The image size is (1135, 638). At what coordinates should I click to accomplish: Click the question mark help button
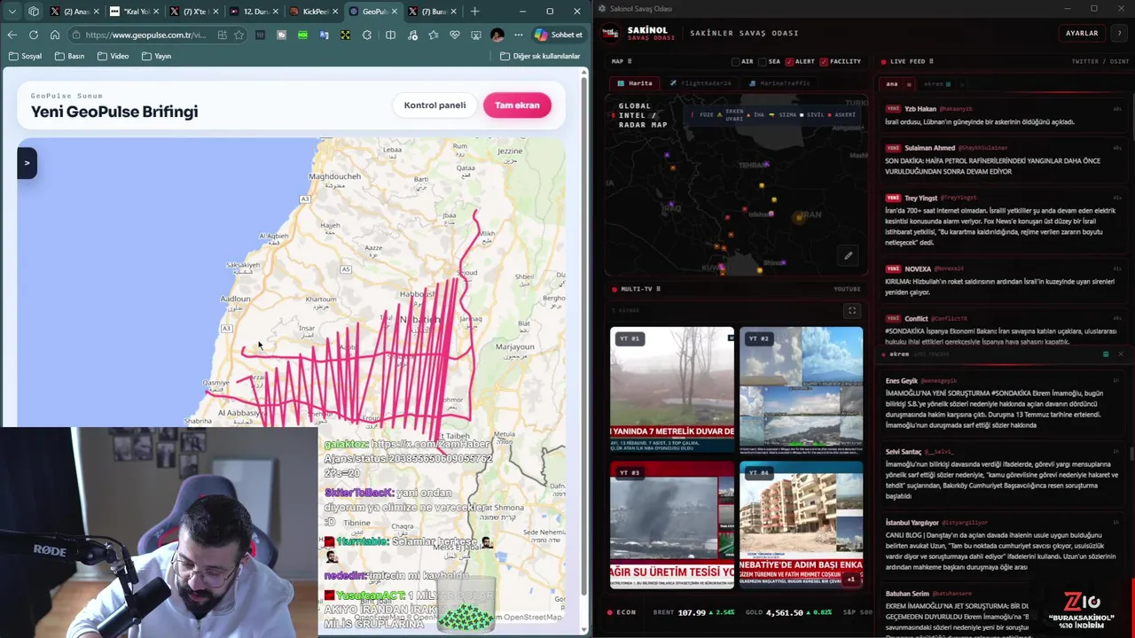[x=1119, y=33]
